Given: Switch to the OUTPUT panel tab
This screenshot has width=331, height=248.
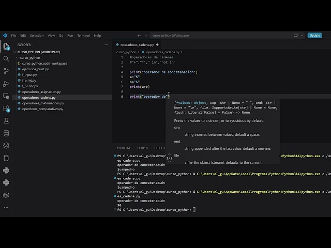Looking at the screenshot, I should pyautogui.click(x=143, y=148).
